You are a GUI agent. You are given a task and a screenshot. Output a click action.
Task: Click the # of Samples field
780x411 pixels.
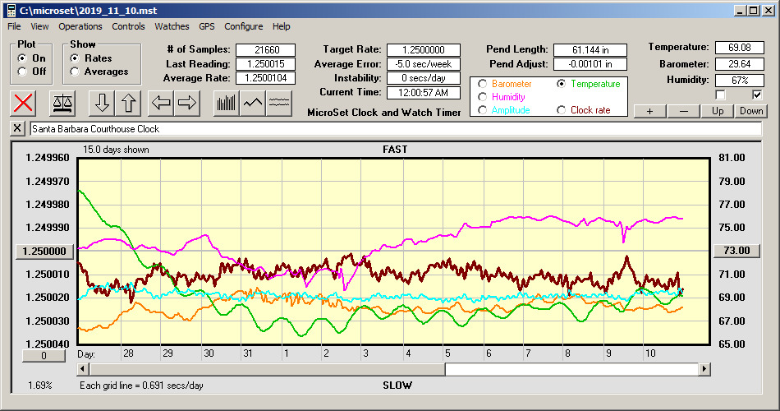point(266,50)
